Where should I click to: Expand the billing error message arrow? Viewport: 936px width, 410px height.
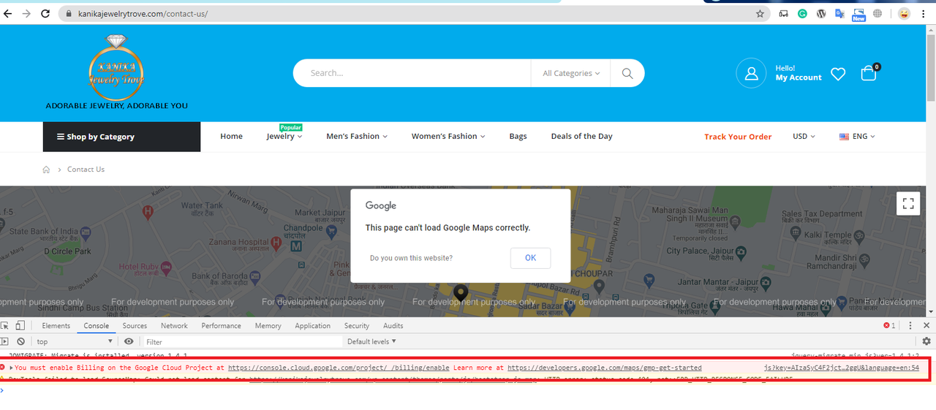[11, 368]
